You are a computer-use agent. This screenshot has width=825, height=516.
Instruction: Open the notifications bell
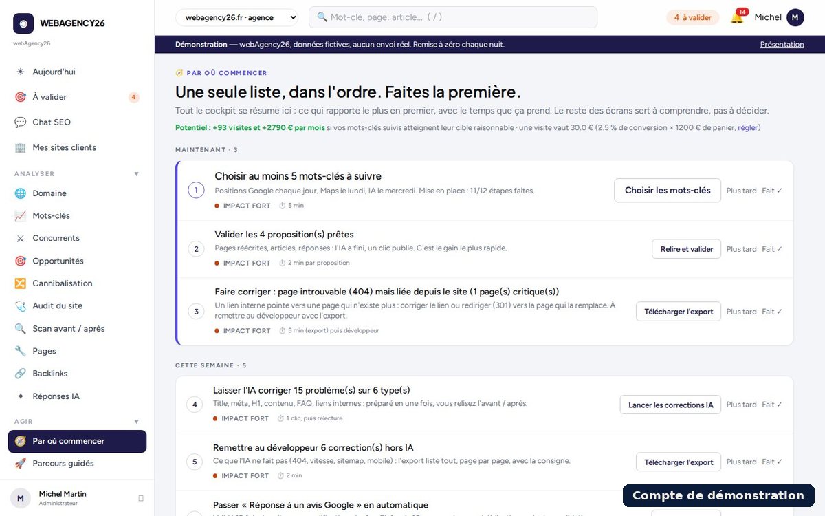click(x=737, y=17)
